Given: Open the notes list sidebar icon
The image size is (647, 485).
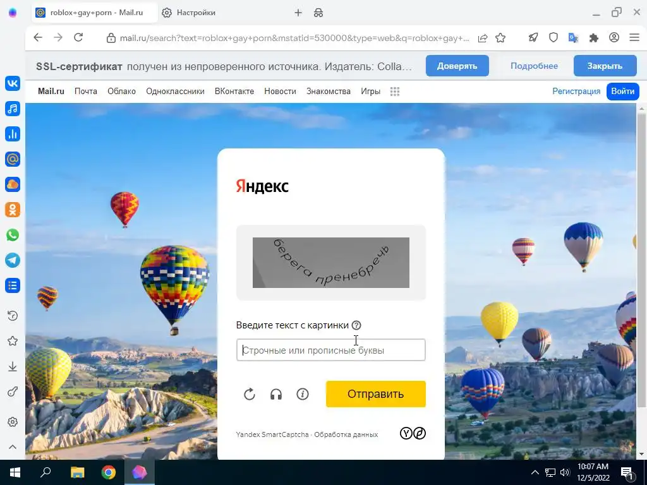Looking at the screenshot, I should [x=13, y=285].
